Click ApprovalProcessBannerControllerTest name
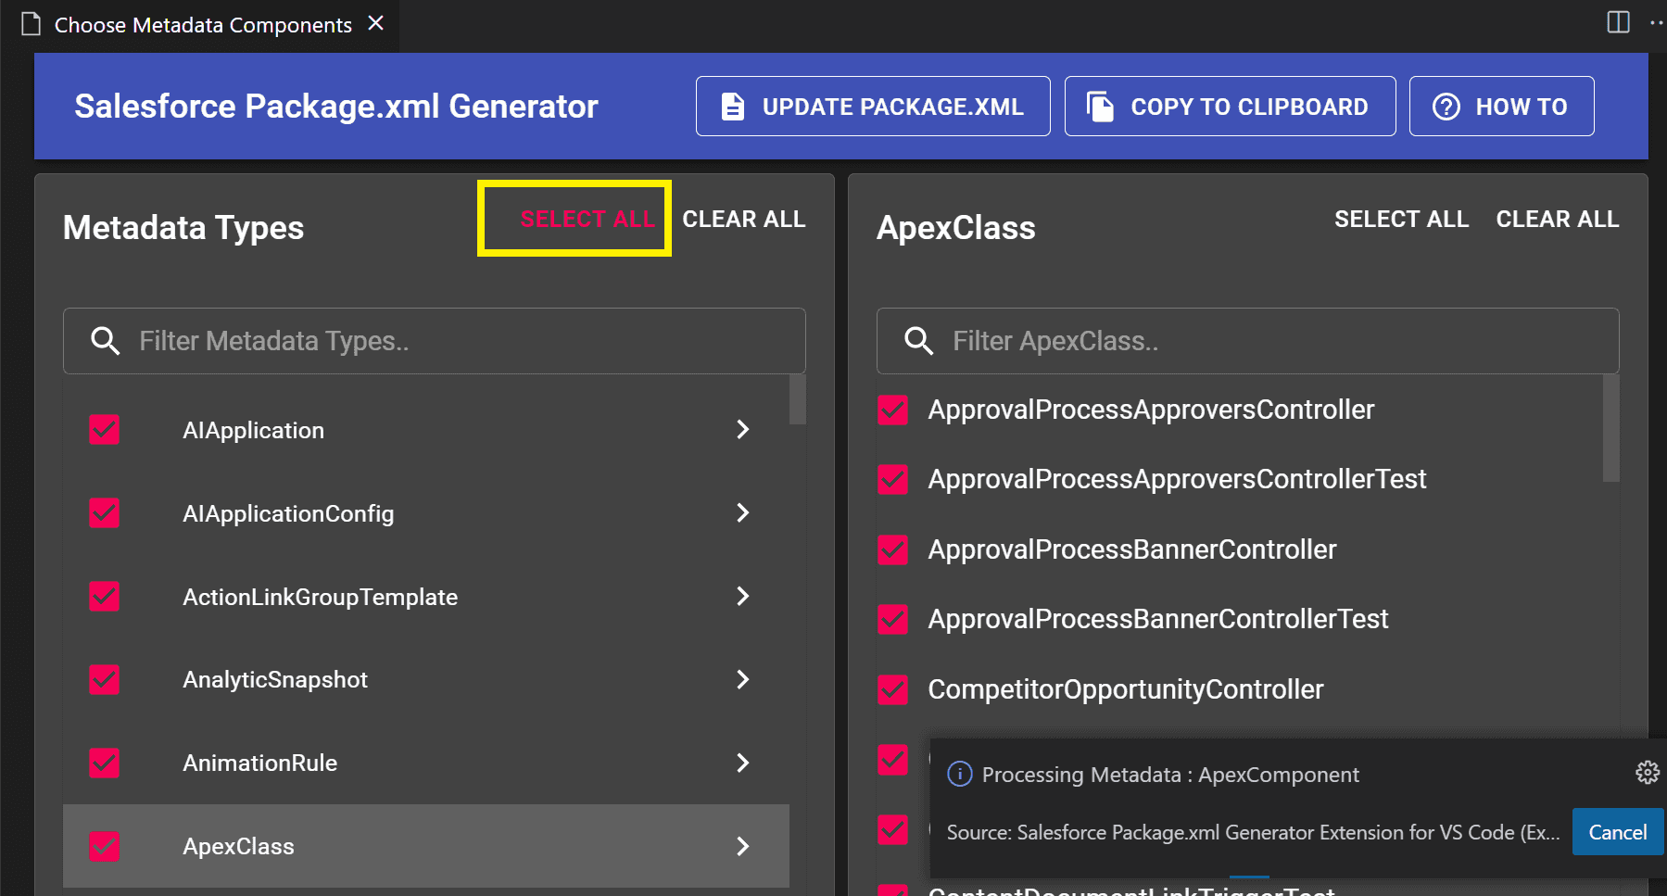1667x896 pixels. coord(1158,619)
